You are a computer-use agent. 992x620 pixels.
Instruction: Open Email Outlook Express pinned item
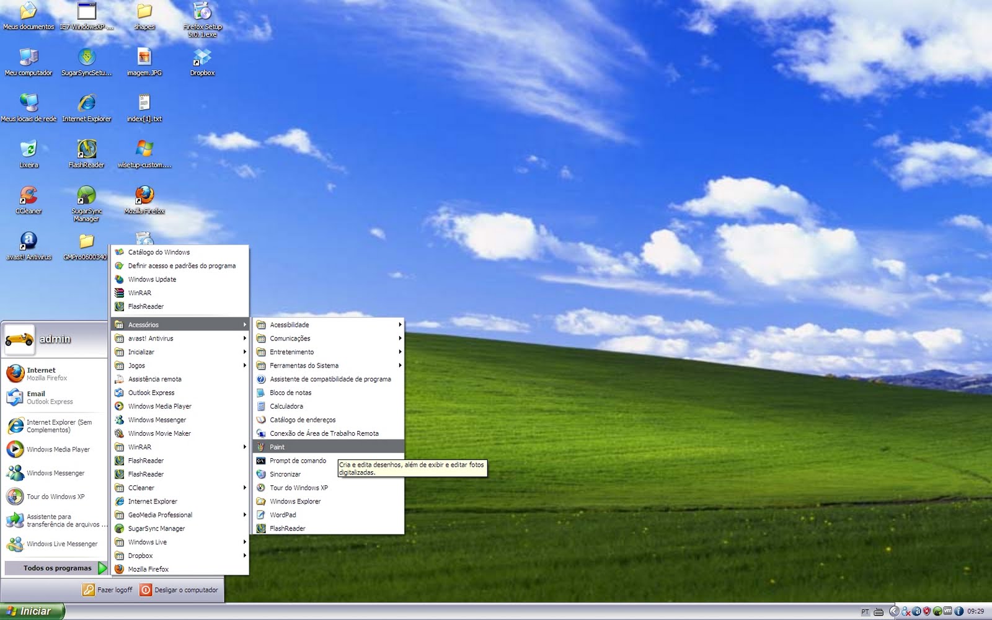pyautogui.click(x=55, y=397)
